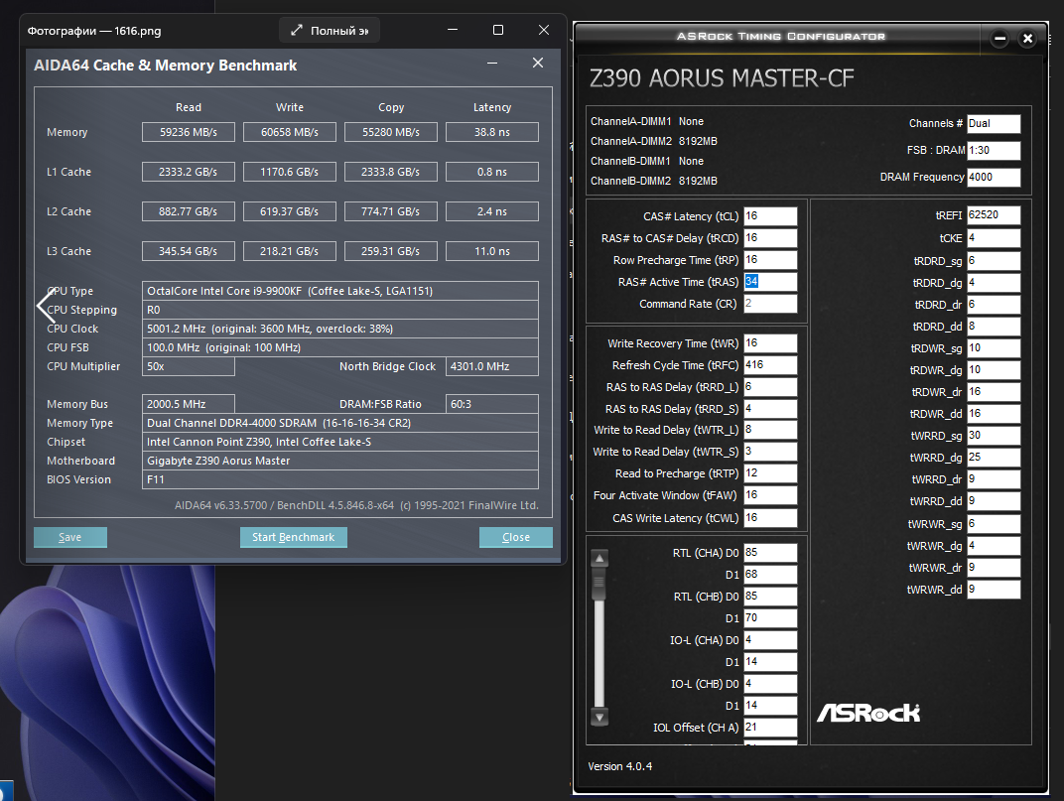Click Start Benchmark button
The height and width of the screenshot is (801, 1064).
click(293, 537)
